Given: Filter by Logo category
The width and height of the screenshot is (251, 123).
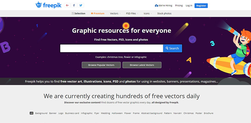Looking at the screenshot, I should point(61,113).
